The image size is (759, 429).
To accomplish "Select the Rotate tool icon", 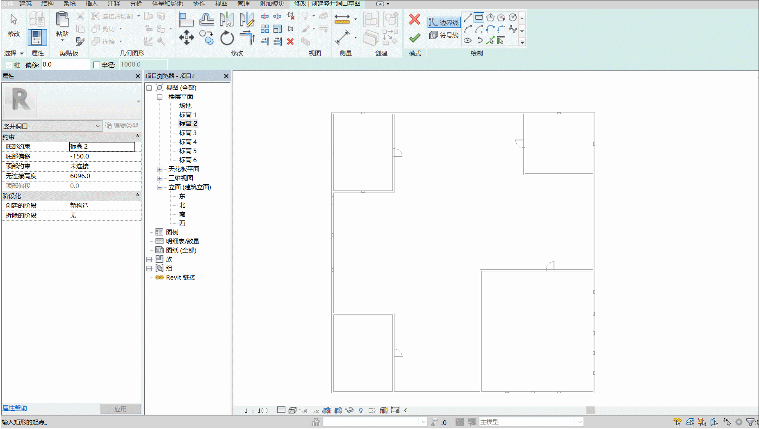I will coord(227,38).
